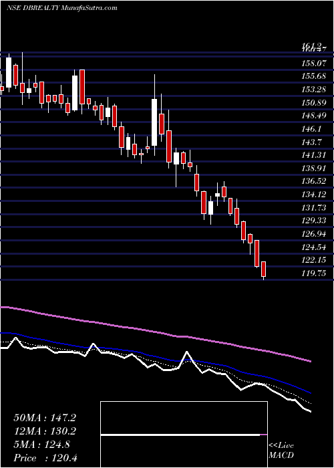Click the 50MA : 147.2 readout

(45, 418)
